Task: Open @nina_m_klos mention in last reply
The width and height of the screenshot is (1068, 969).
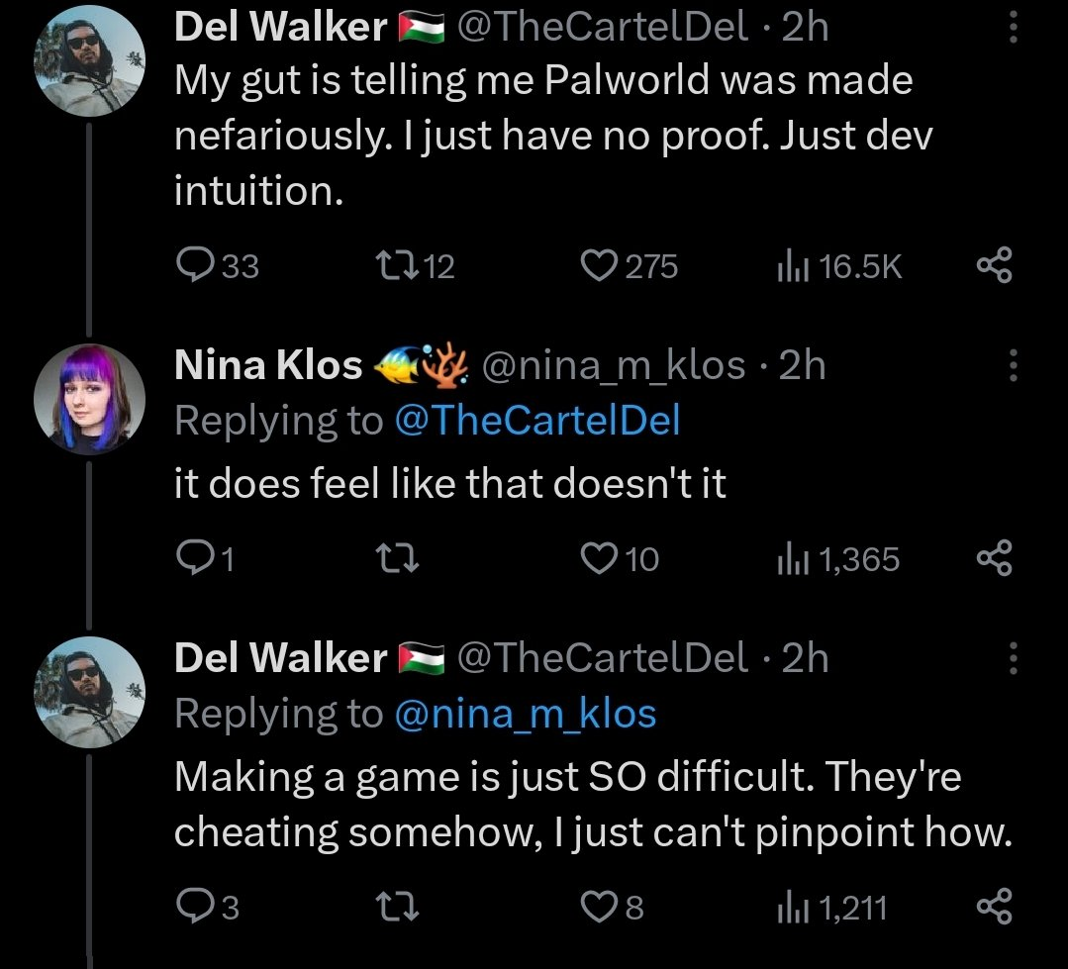Action: tap(526, 715)
